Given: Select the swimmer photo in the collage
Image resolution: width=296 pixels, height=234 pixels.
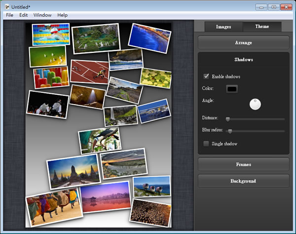Looking at the screenshot, I should 51,35.
